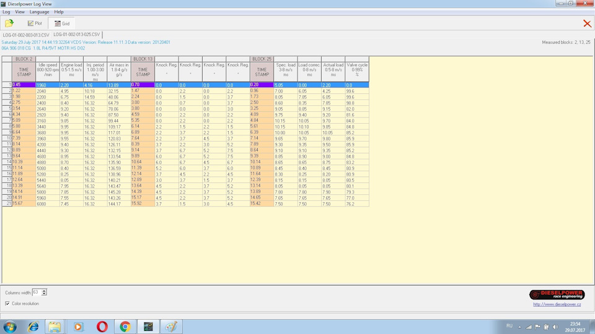Viewport: 595px width, 334px height.
Task: Open the Log menu
Action: tap(6, 12)
